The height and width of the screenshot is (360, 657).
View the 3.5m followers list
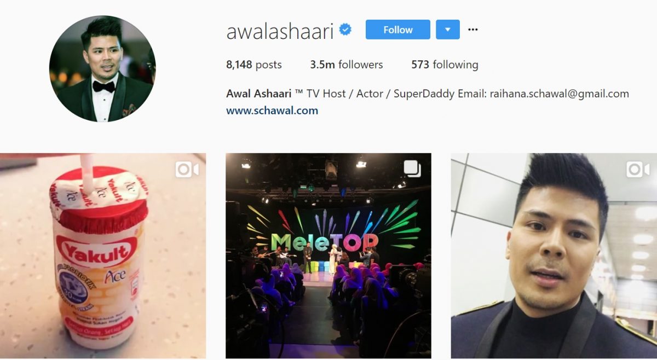pos(347,65)
